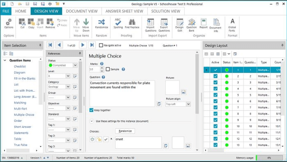
Task: Open the Standard dropdown
Action: click(x=68, y=119)
